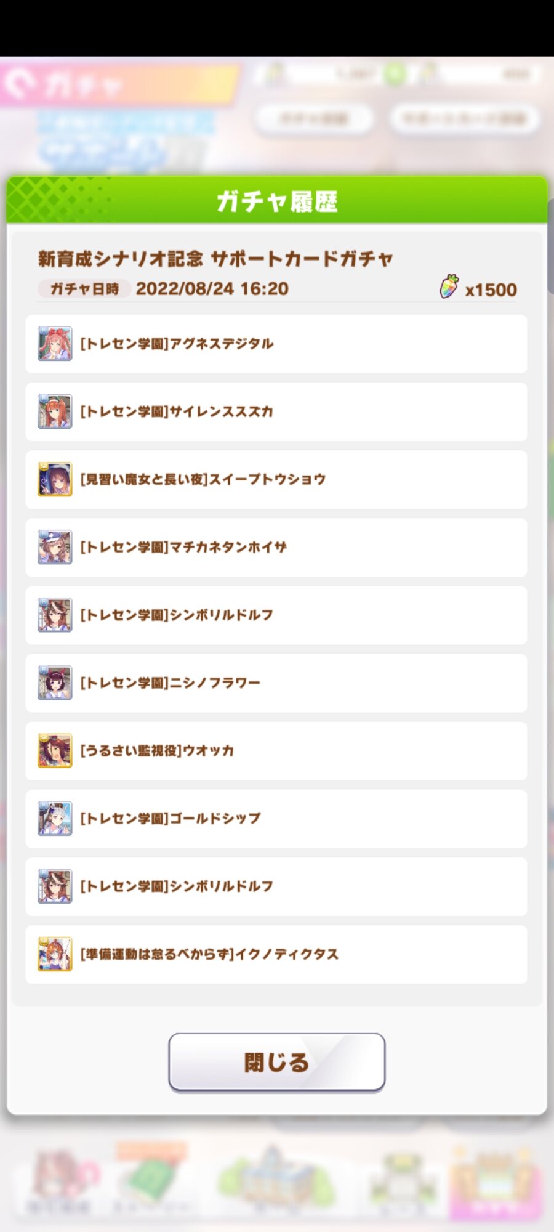The image size is (554, 1232).
Task: Close the gacha history with 閉じる button
Action: (x=277, y=1062)
